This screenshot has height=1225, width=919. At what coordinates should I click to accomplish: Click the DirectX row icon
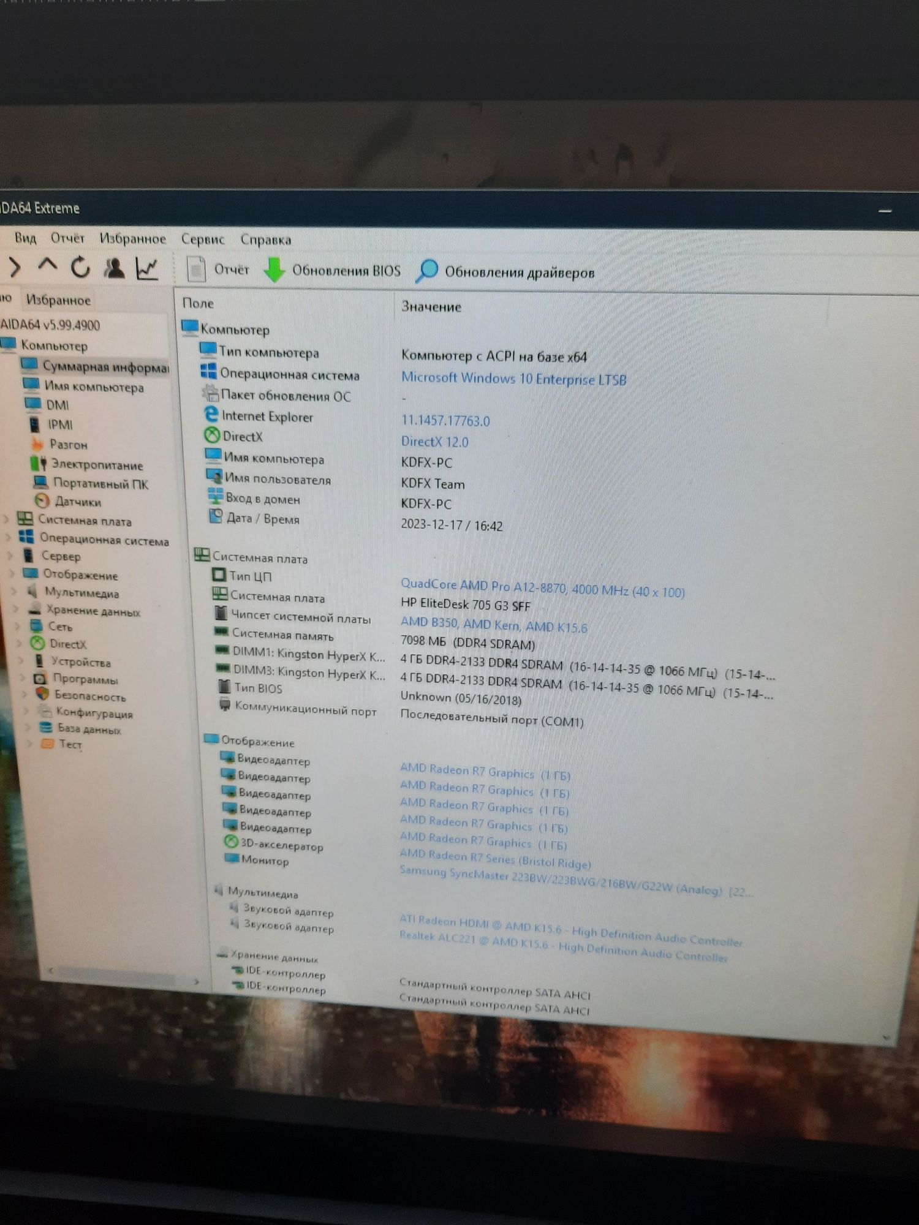pos(212,435)
